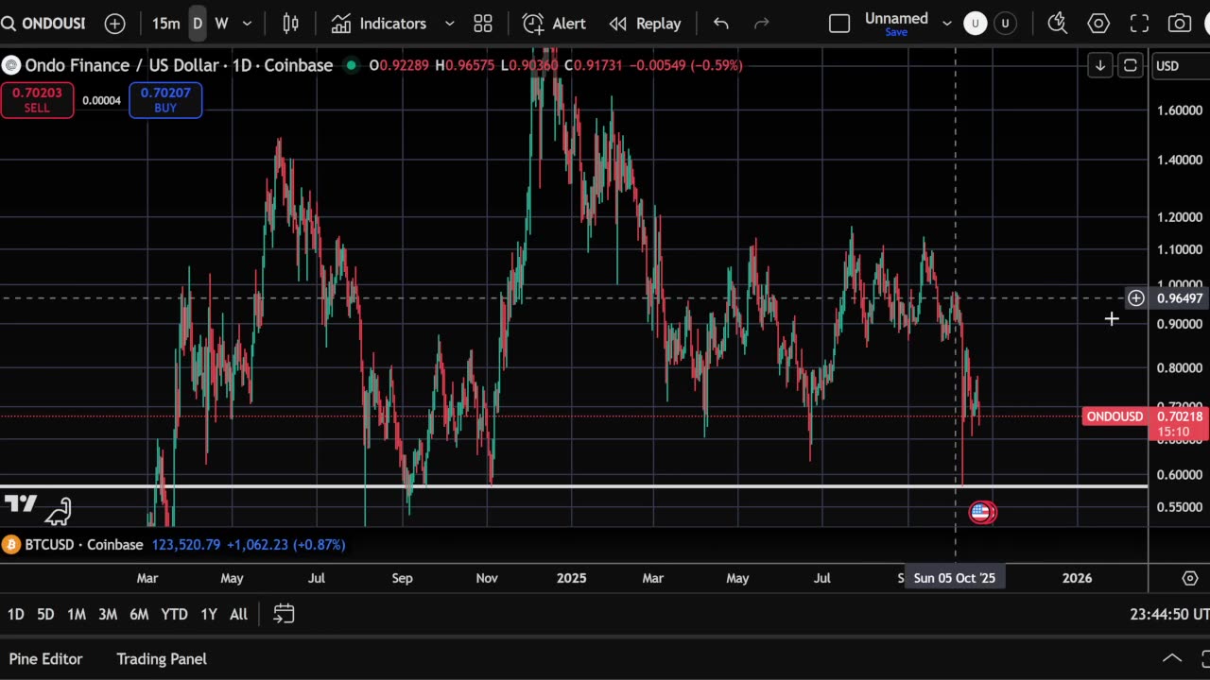Open the Go to date calendar icon
1210x680 pixels.
click(284, 614)
